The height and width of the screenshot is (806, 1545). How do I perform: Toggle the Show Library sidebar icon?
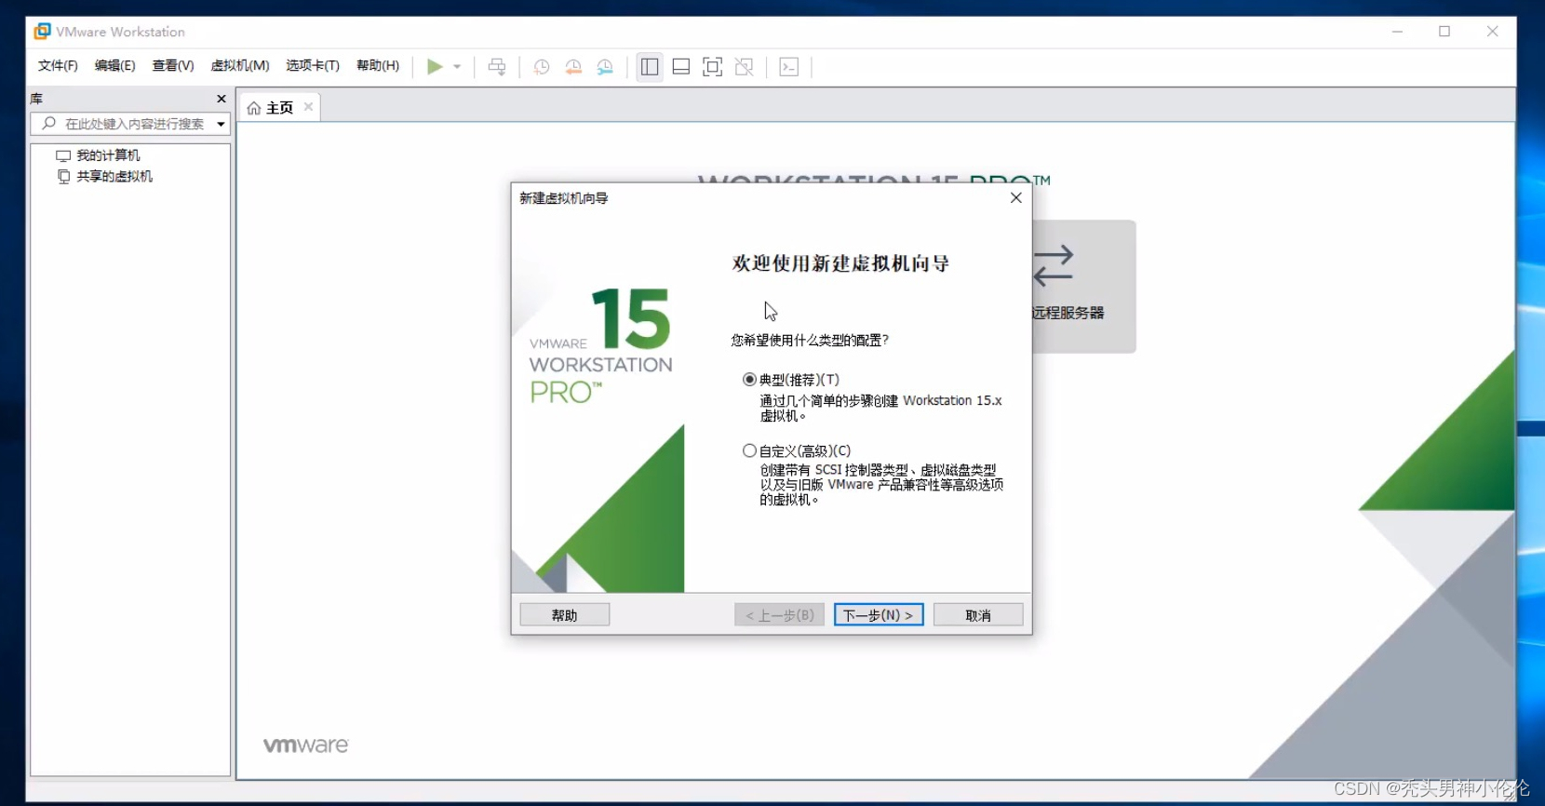pos(650,67)
